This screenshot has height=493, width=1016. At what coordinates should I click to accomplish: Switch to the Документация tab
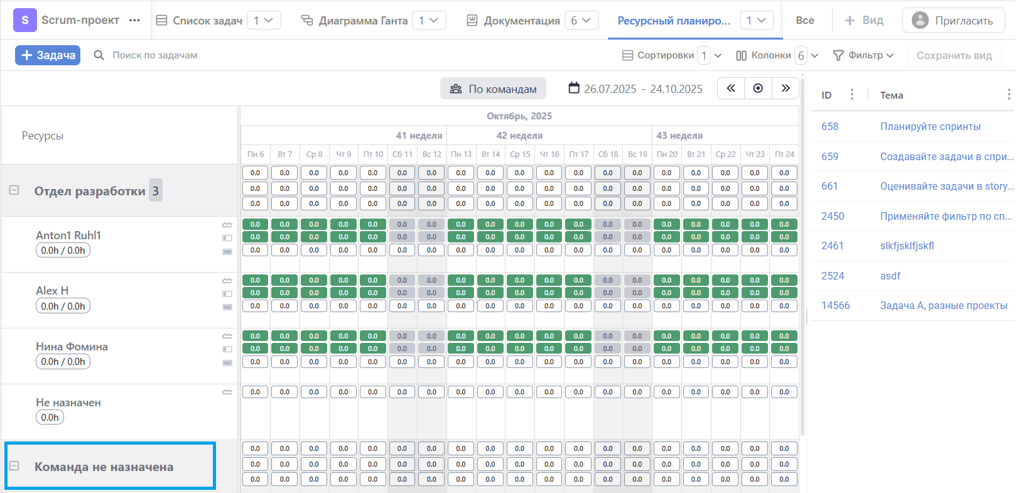[521, 21]
